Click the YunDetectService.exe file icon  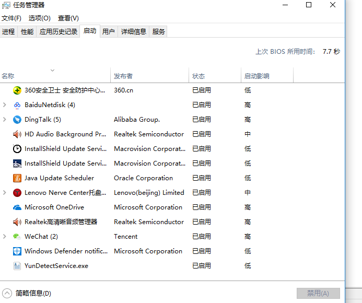pyautogui.click(x=17, y=266)
